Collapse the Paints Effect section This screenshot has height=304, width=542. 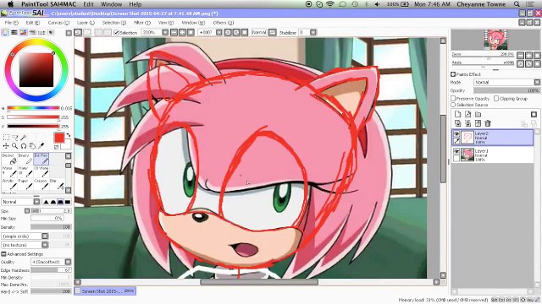[453, 74]
